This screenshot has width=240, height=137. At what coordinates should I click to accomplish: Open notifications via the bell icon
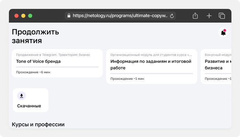223,33
